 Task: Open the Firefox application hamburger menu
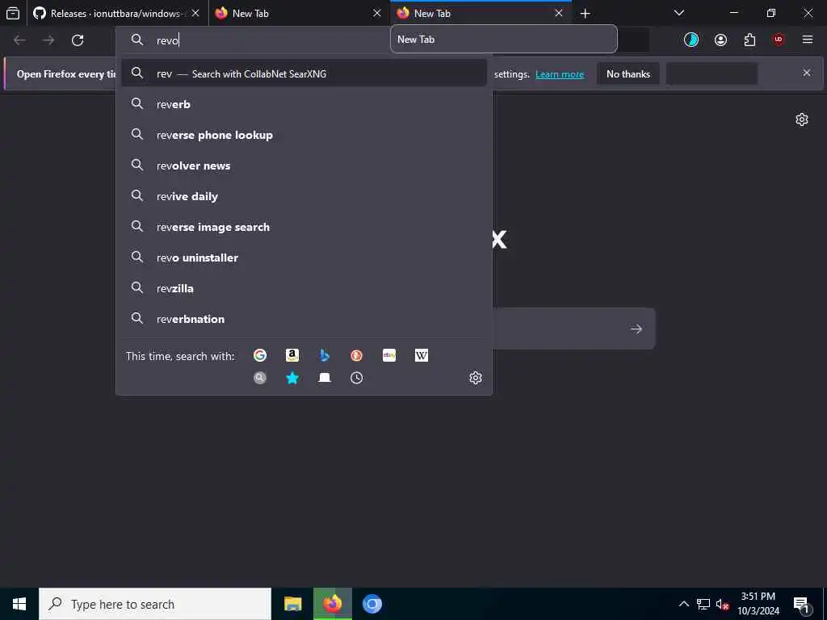pos(808,40)
